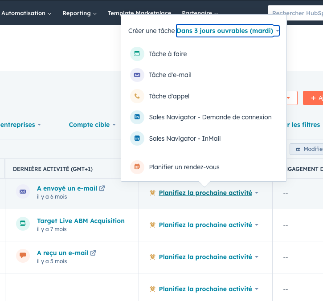The height and width of the screenshot is (301, 323).
Task: Click LinkedIn icon for Demande de connexion
Action: coord(137,117)
